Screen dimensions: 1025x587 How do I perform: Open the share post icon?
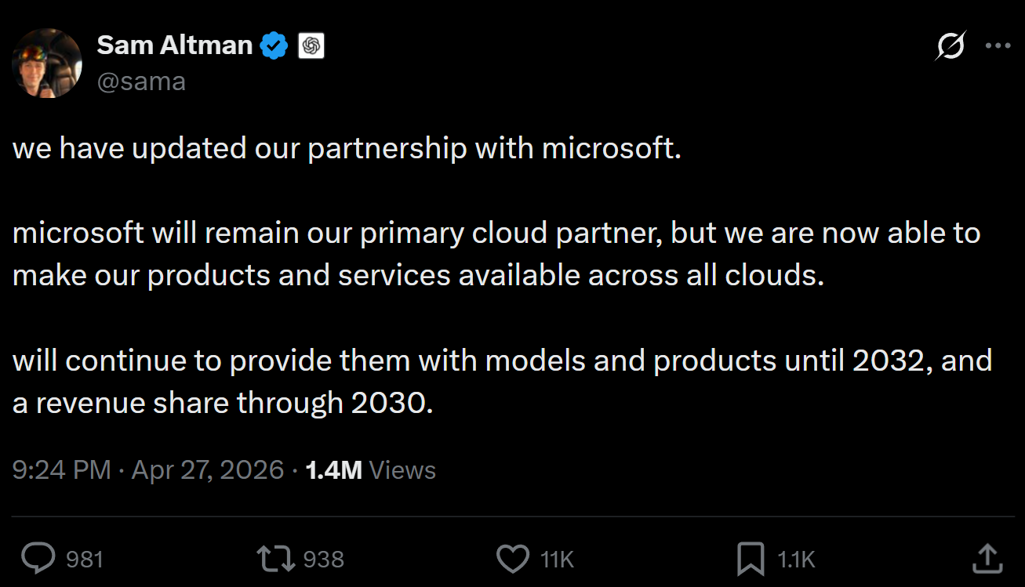[x=987, y=559]
